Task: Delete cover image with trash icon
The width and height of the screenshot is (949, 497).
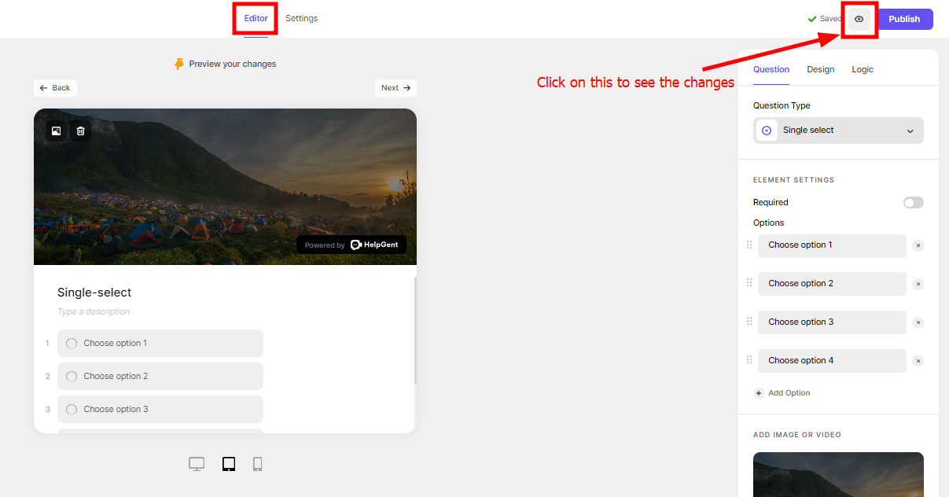Action: click(x=80, y=131)
